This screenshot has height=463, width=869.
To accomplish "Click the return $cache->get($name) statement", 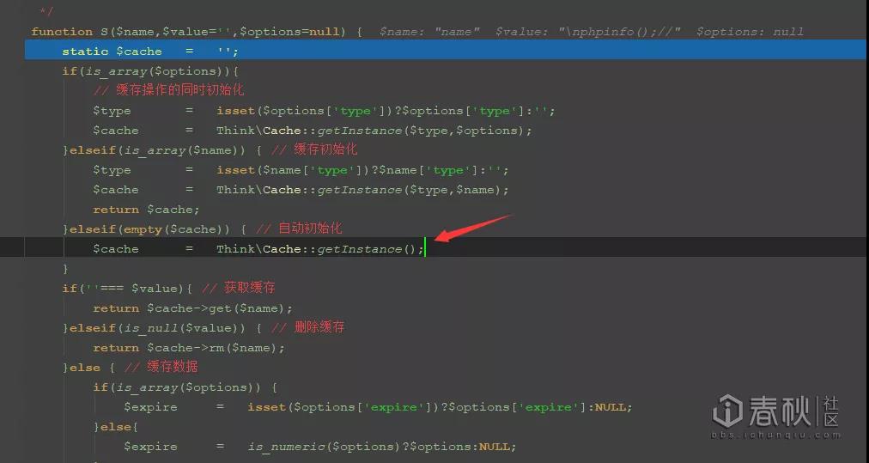I will coord(192,308).
